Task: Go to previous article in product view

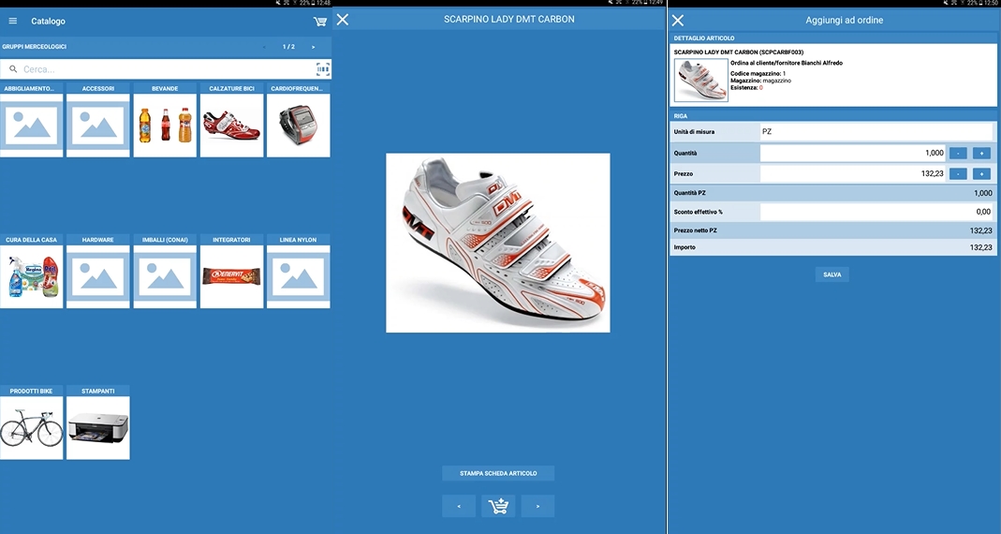Action: pos(459,506)
